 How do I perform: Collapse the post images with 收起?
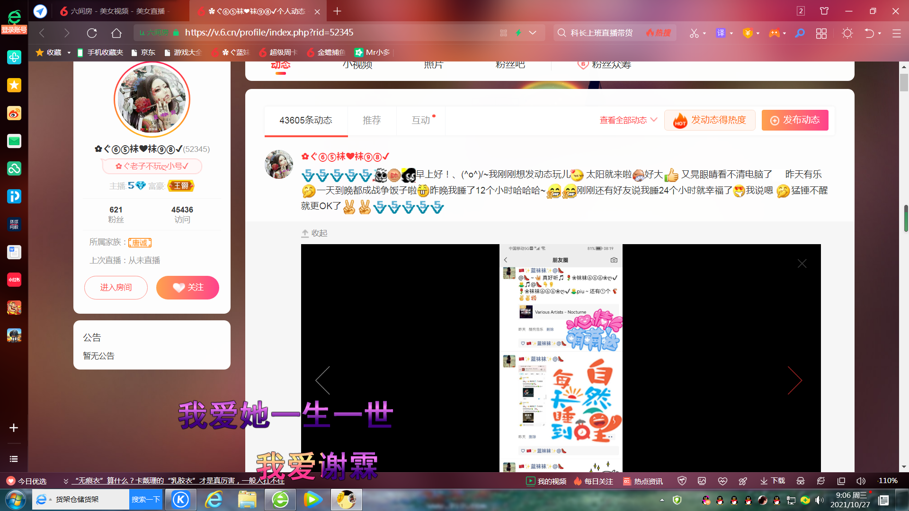[314, 233]
